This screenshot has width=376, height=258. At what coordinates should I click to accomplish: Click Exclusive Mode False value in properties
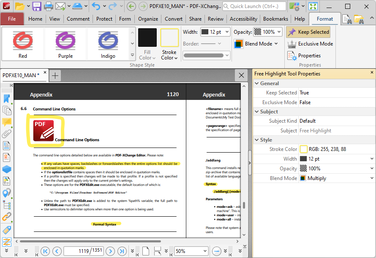(336, 102)
